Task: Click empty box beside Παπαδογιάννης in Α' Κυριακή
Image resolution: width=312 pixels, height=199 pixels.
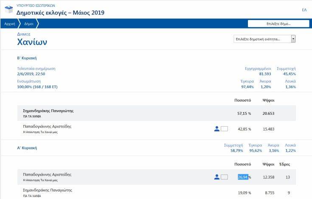Action: 225,177
